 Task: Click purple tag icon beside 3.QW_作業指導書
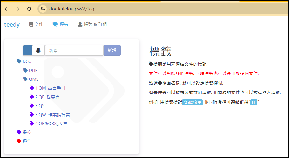32,114
